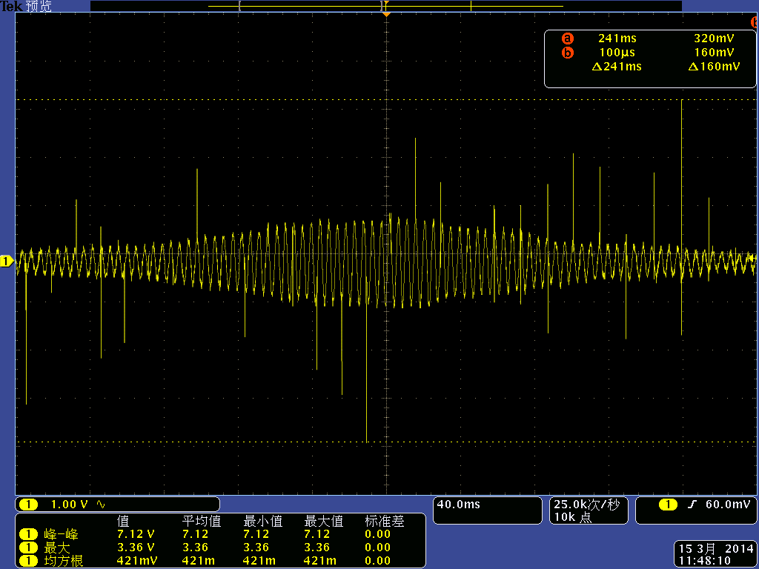
Task: Click the 最大值 column header
Action: coord(323,521)
